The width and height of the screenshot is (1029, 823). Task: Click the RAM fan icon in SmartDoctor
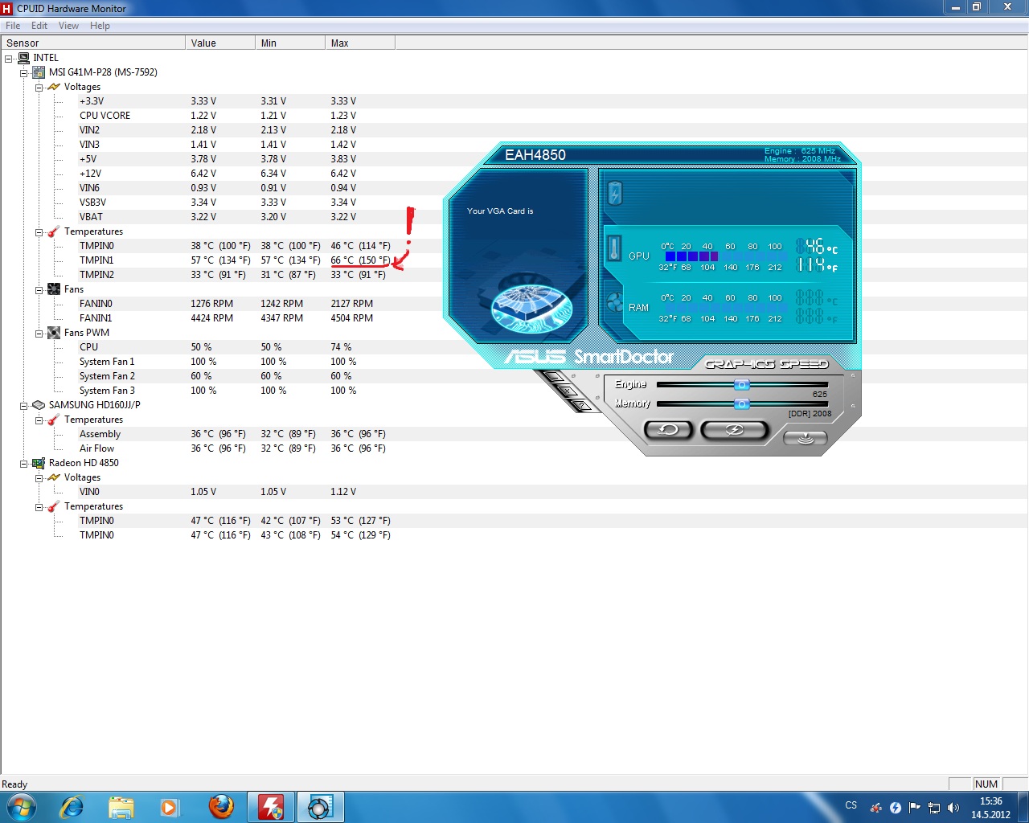coord(615,303)
